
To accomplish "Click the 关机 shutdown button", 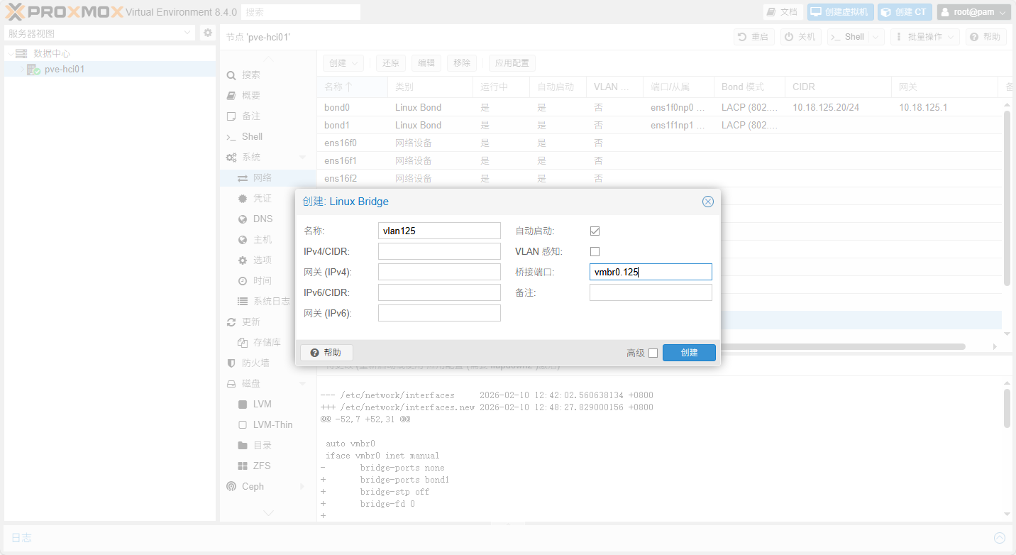I will [800, 37].
